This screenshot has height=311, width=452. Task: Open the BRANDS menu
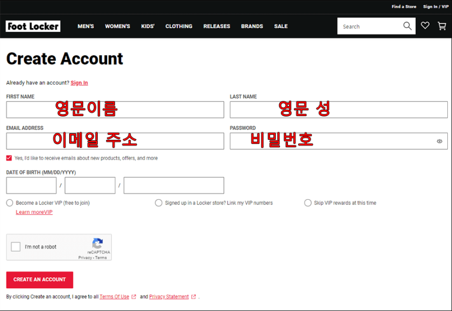[252, 26]
